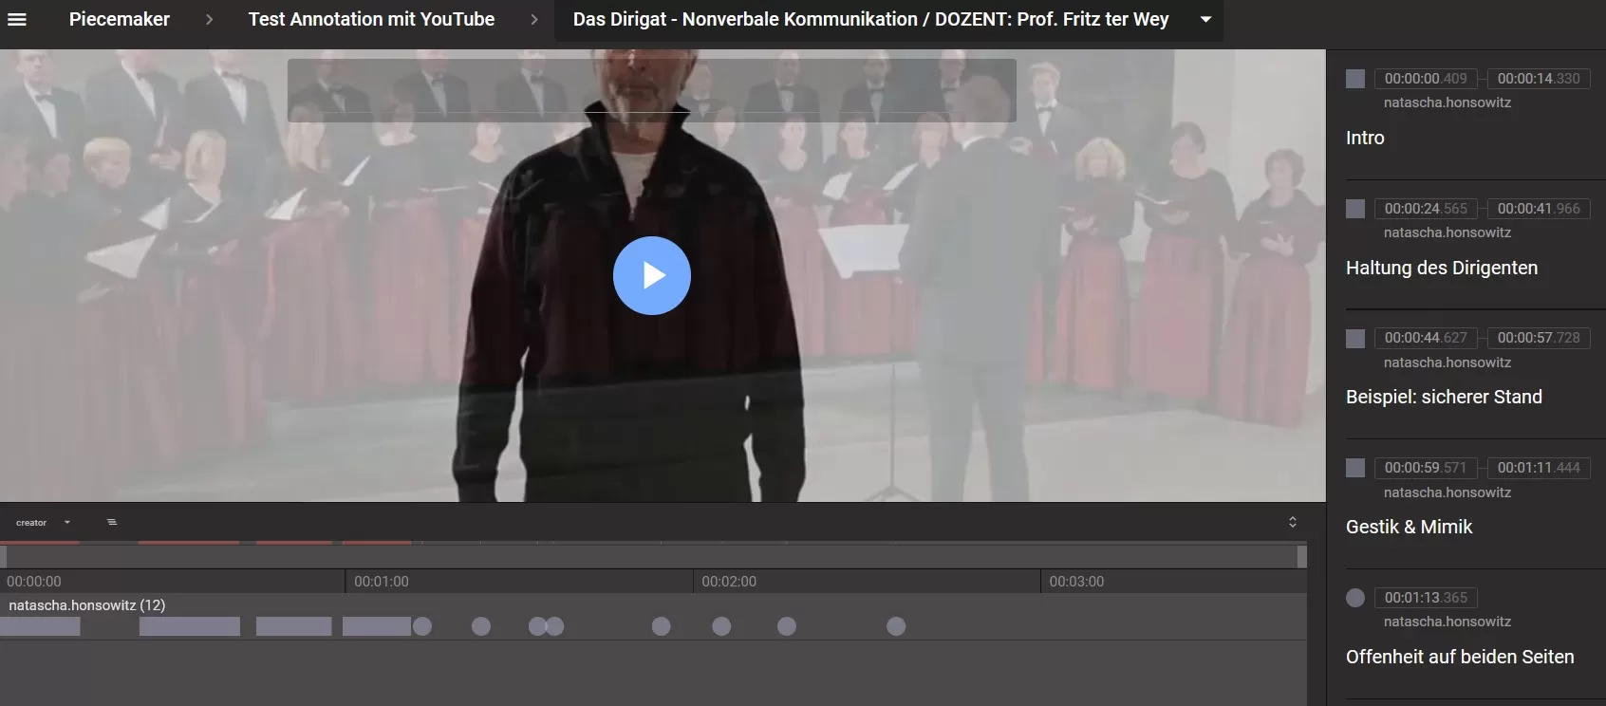Edit start time 00:00:00.409 of Intro
This screenshot has height=706, width=1606.
tap(1426, 79)
